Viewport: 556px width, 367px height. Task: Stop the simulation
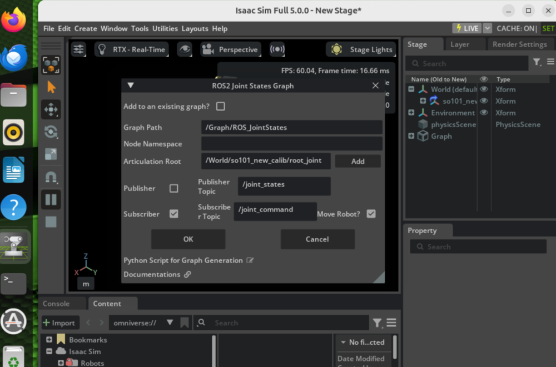[x=51, y=222]
